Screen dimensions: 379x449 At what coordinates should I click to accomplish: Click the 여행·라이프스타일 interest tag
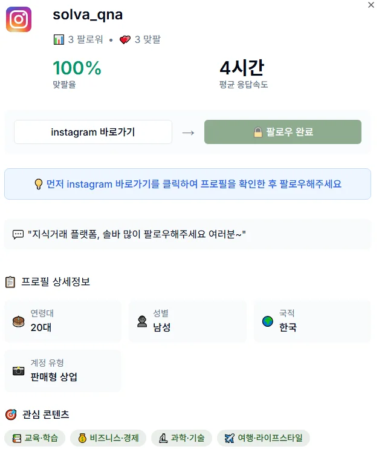click(x=264, y=438)
